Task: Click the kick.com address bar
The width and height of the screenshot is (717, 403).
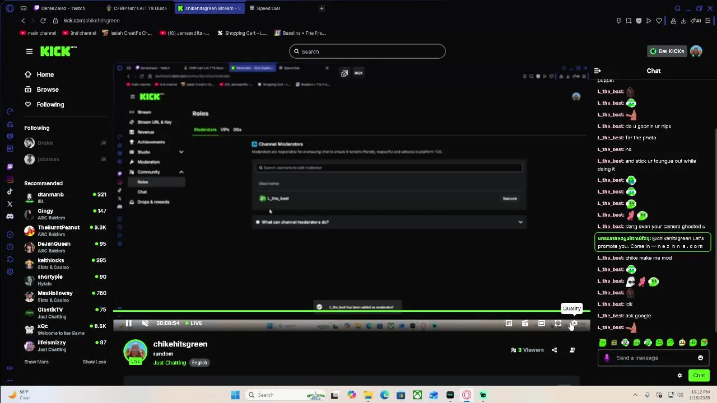Action: coord(91,21)
